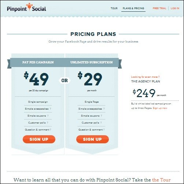Open the Log In link
The height and width of the screenshot is (184, 184).
point(175,8)
